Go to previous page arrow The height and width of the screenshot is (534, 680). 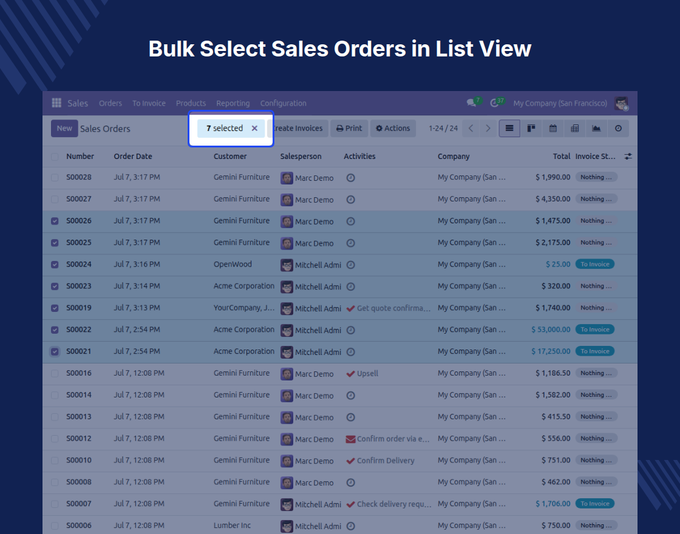pyautogui.click(x=471, y=128)
